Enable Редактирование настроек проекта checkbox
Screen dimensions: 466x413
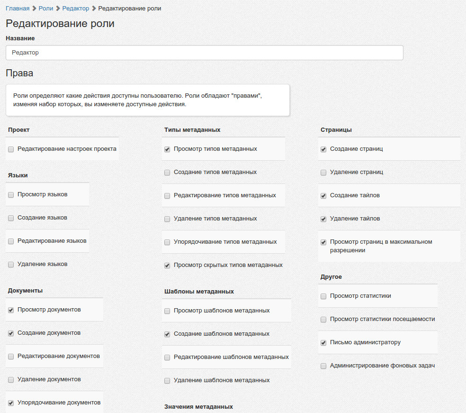pyautogui.click(x=11, y=149)
